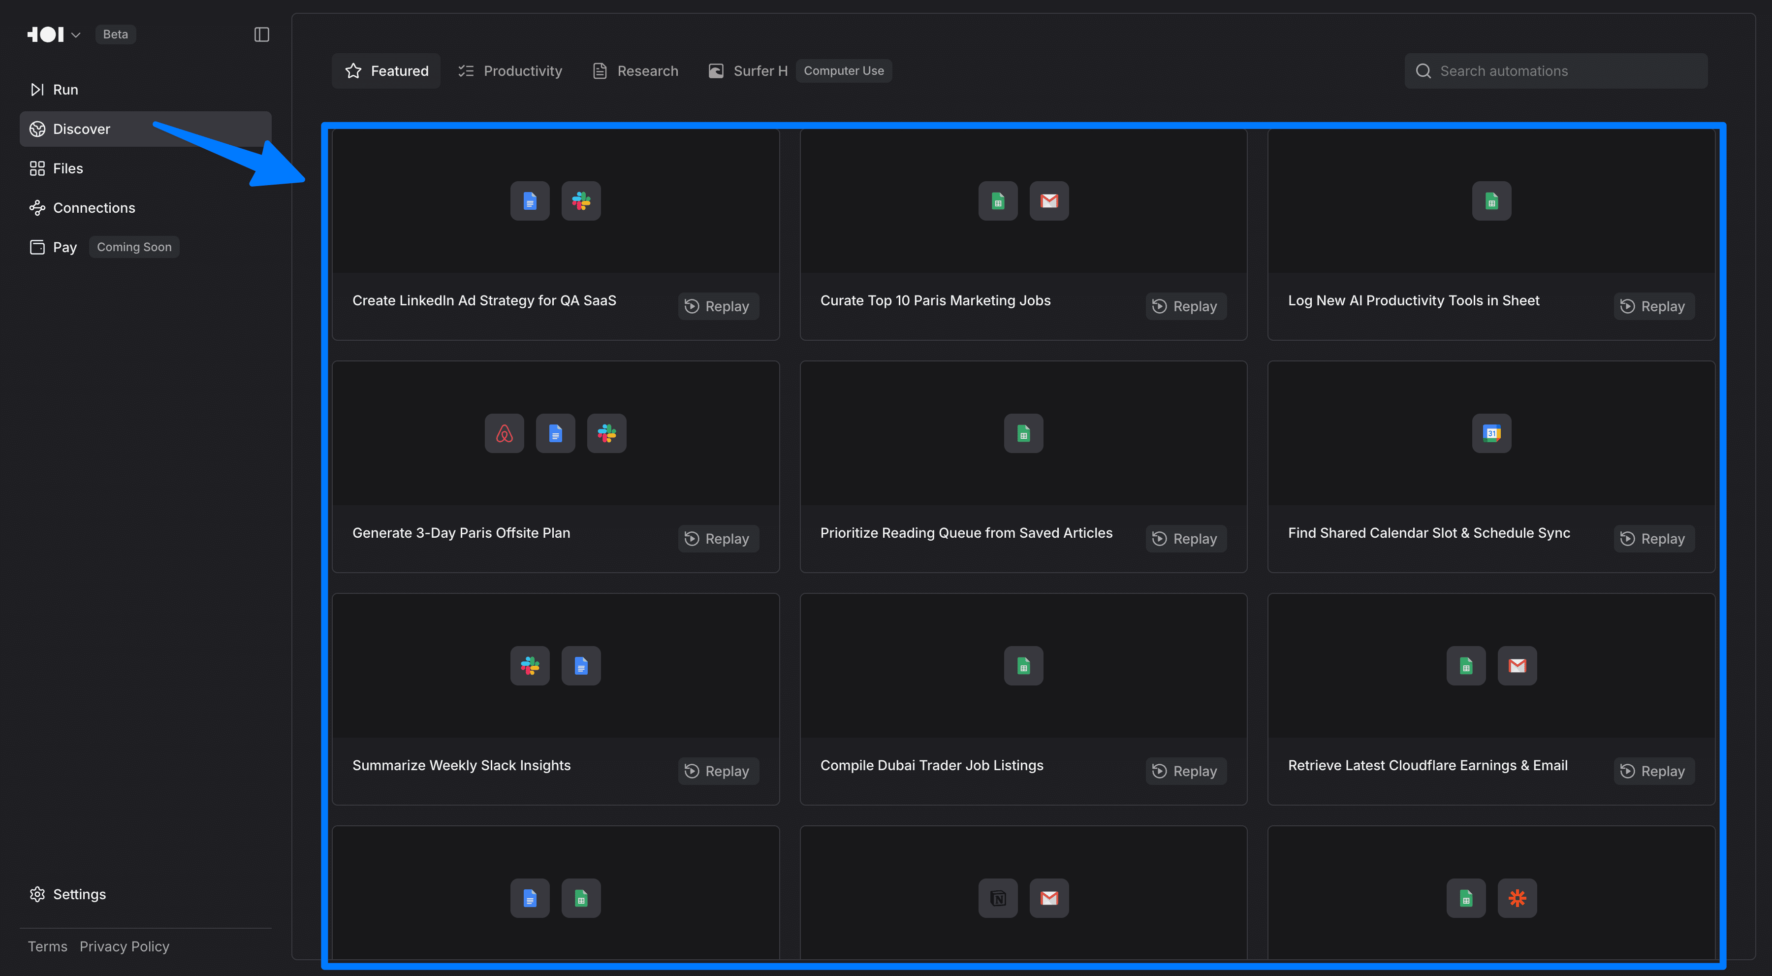Toggle the sidebar collapse icon
Screen dimensions: 1772x976
pyautogui.click(x=261, y=34)
